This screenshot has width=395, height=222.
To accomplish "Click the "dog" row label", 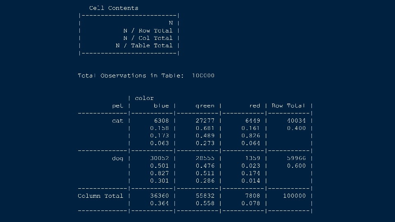I will click(x=118, y=158).
